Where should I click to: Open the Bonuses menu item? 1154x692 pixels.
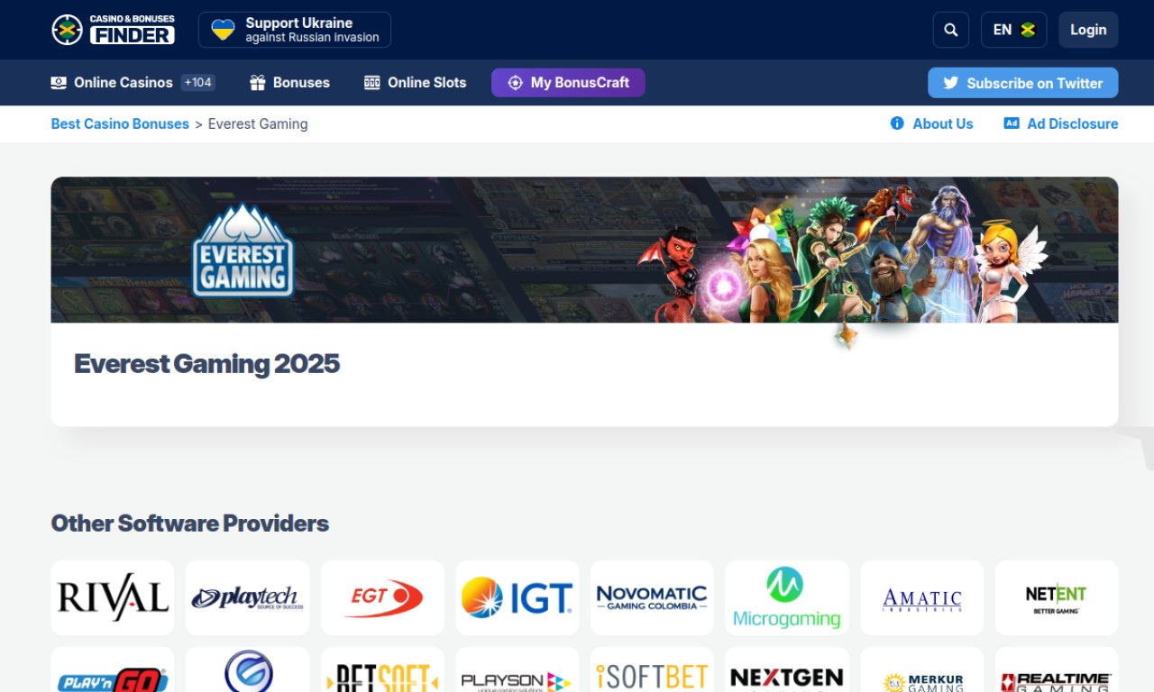[289, 83]
